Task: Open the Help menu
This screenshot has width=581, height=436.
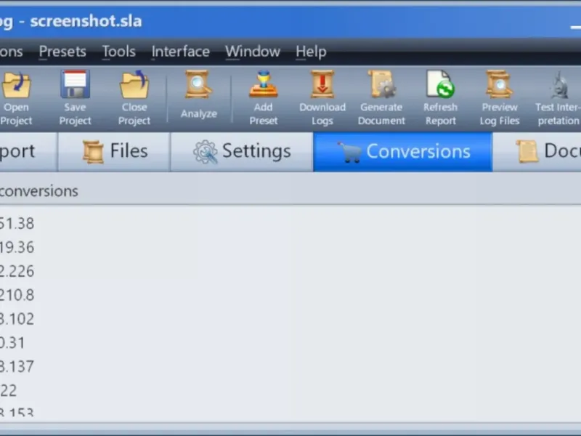Action: [311, 51]
